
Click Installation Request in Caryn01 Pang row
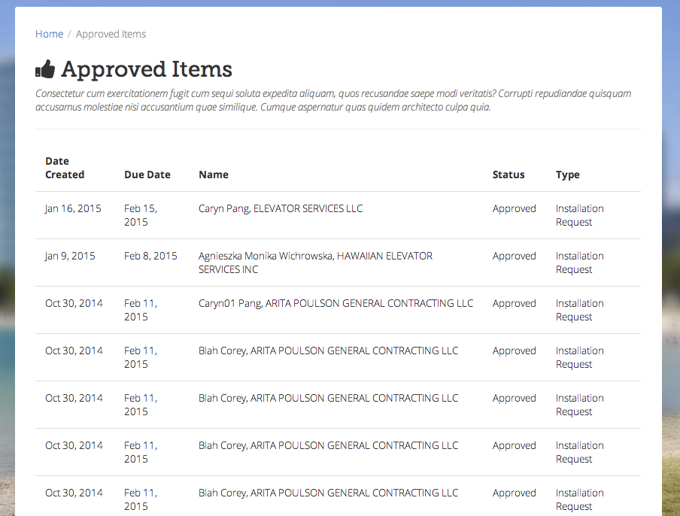point(579,310)
